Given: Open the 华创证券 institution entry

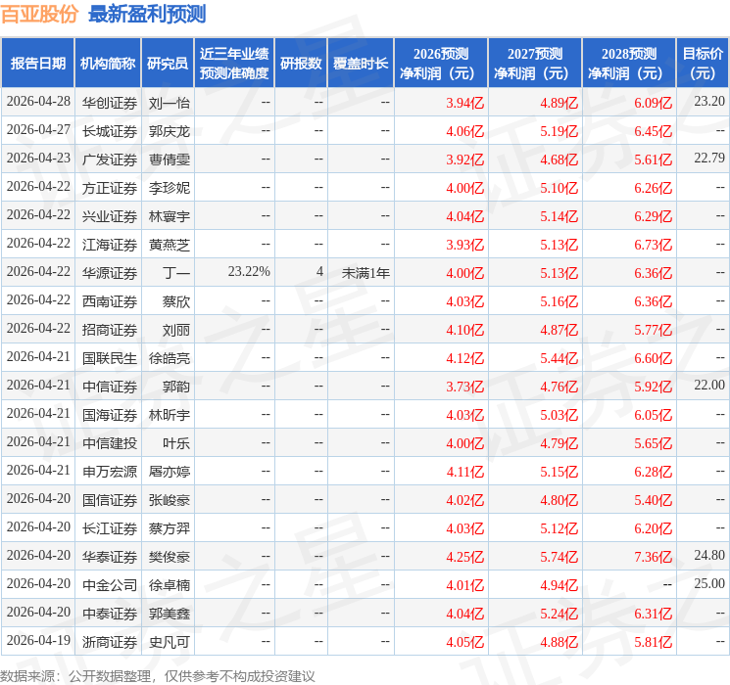Looking at the screenshot, I should tap(110, 103).
